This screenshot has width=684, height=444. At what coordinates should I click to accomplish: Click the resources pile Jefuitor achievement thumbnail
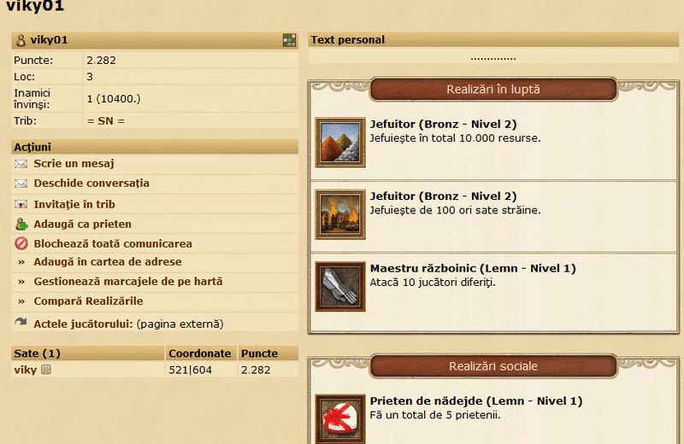(340, 143)
